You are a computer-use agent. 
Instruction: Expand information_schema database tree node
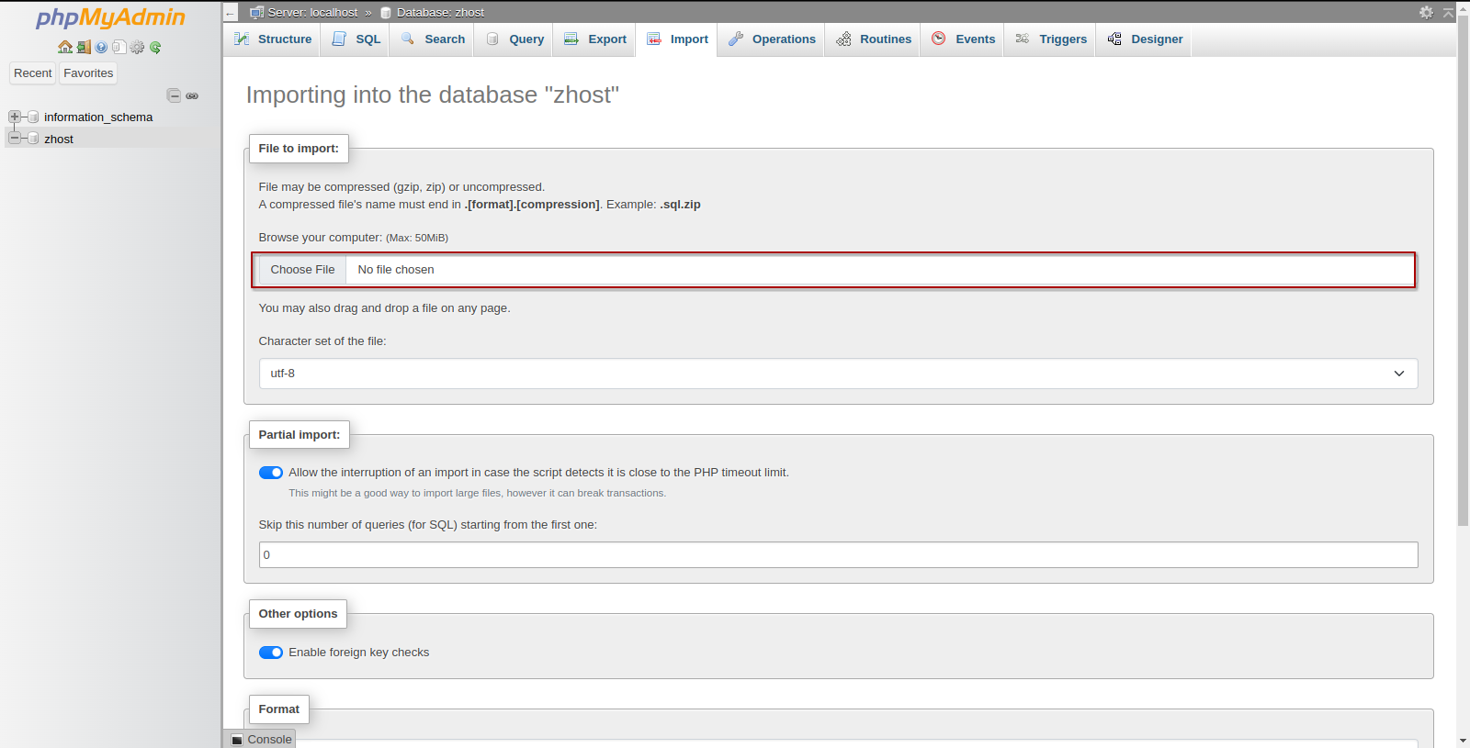pyautogui.click(x=15, y=117)
